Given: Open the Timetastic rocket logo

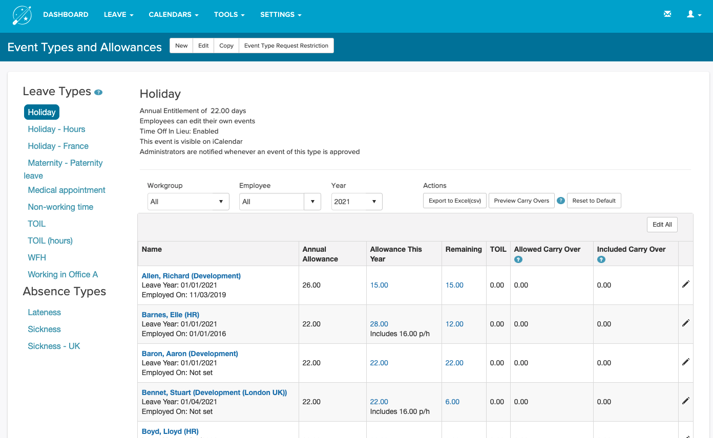Looking at the screenshot, I should [x=22, y=15].
